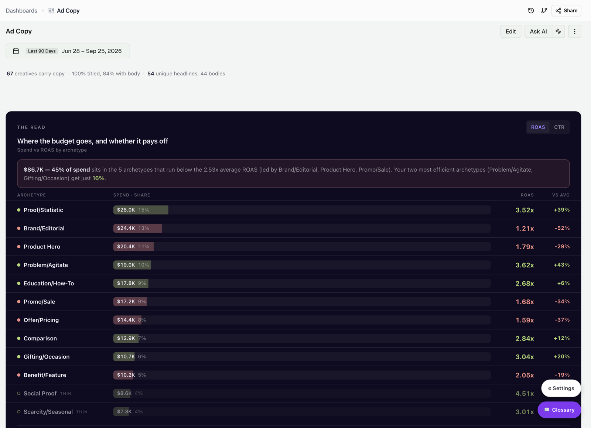Click the Proof/Statistic archetype row

293,210
